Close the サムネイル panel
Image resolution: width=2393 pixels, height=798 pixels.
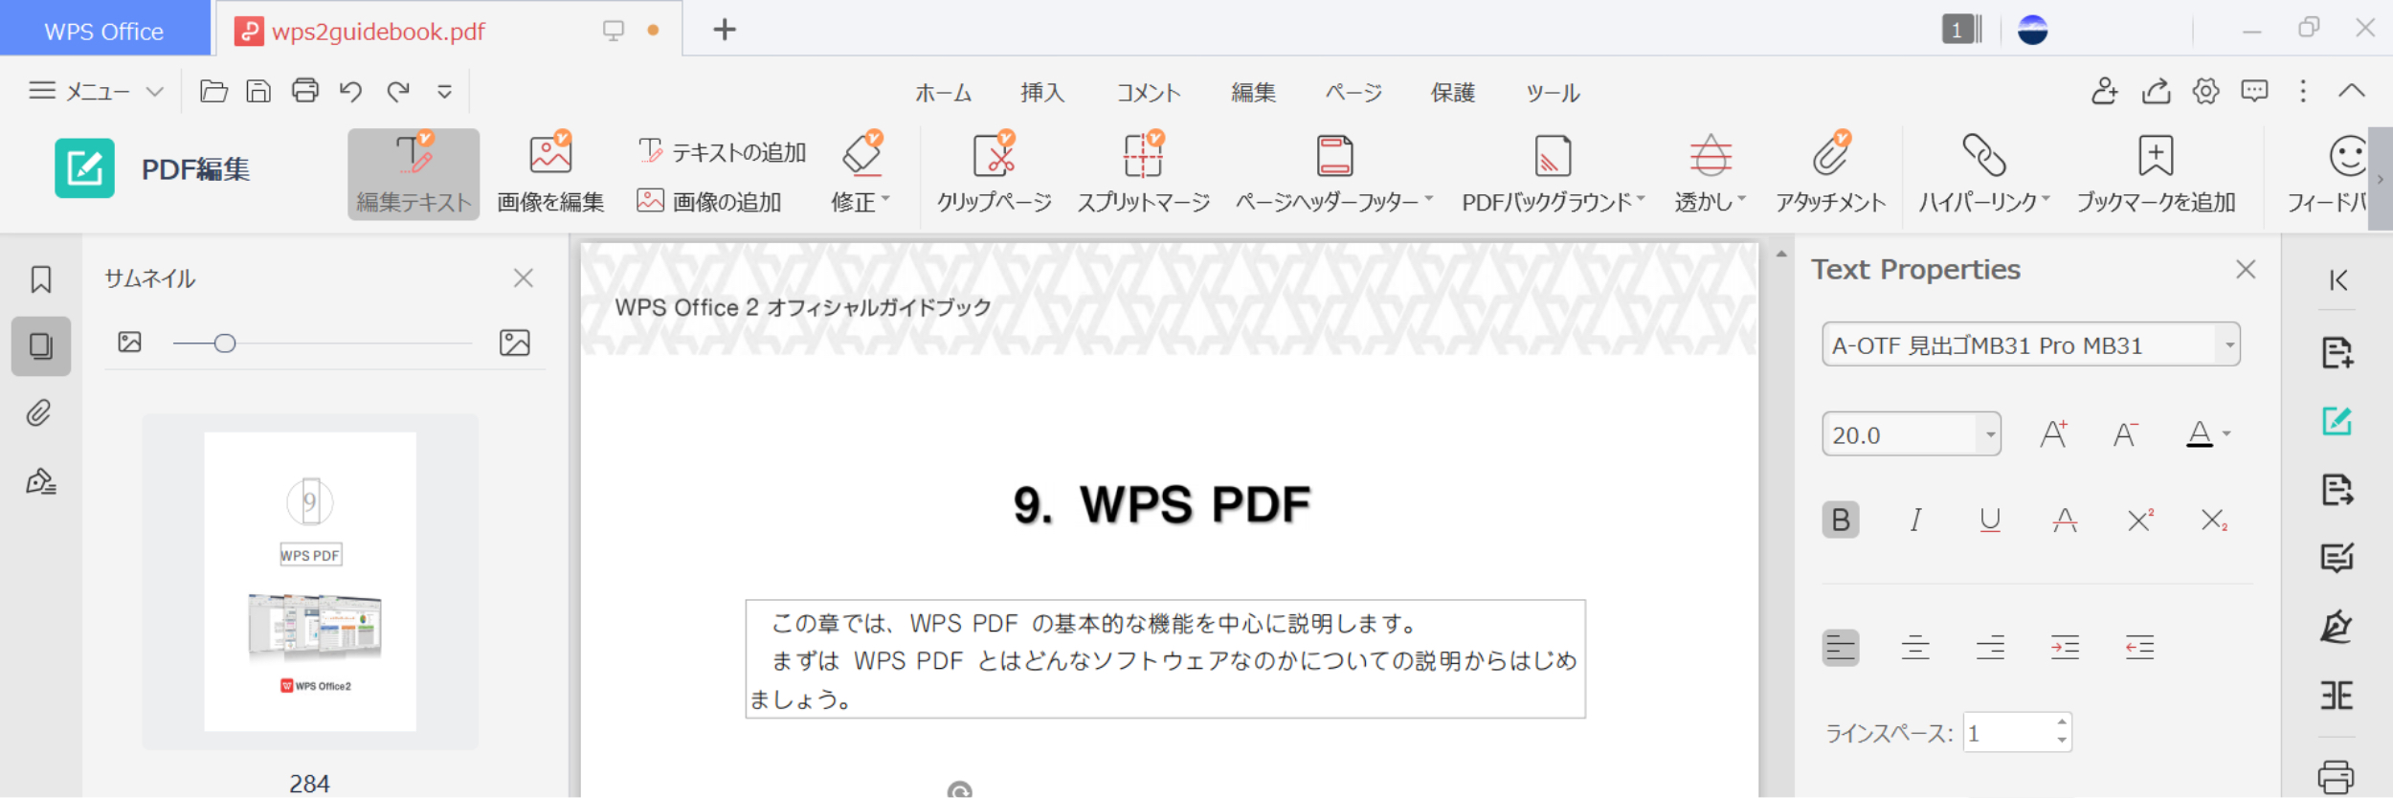[523, 278]
